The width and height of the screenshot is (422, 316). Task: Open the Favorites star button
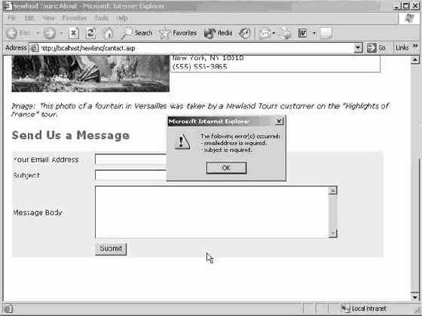(x=178, y=33)
